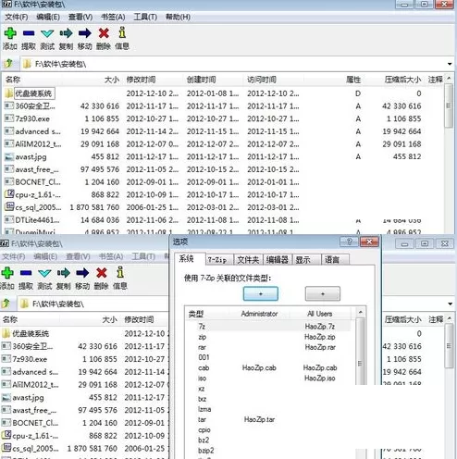
Task: Select cs_sql_2005 file icon in upper window
Action: click(9, 207)
